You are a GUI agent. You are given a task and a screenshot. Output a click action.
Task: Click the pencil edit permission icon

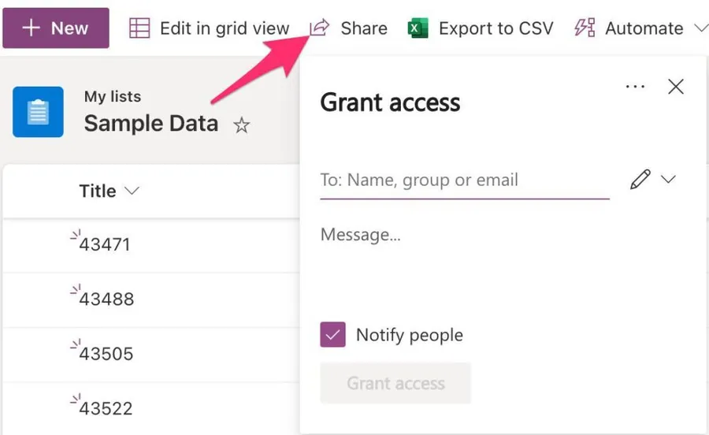(640, 180)
